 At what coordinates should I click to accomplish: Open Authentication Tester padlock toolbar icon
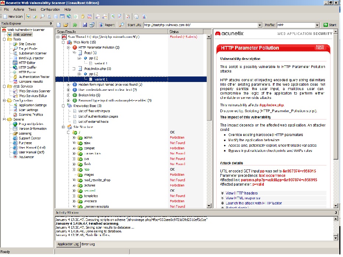[x=83, y=17]
